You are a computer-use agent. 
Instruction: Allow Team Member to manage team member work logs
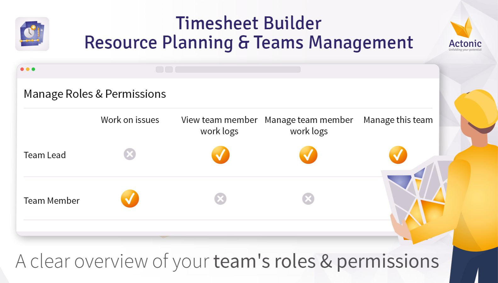coord(308,199)
